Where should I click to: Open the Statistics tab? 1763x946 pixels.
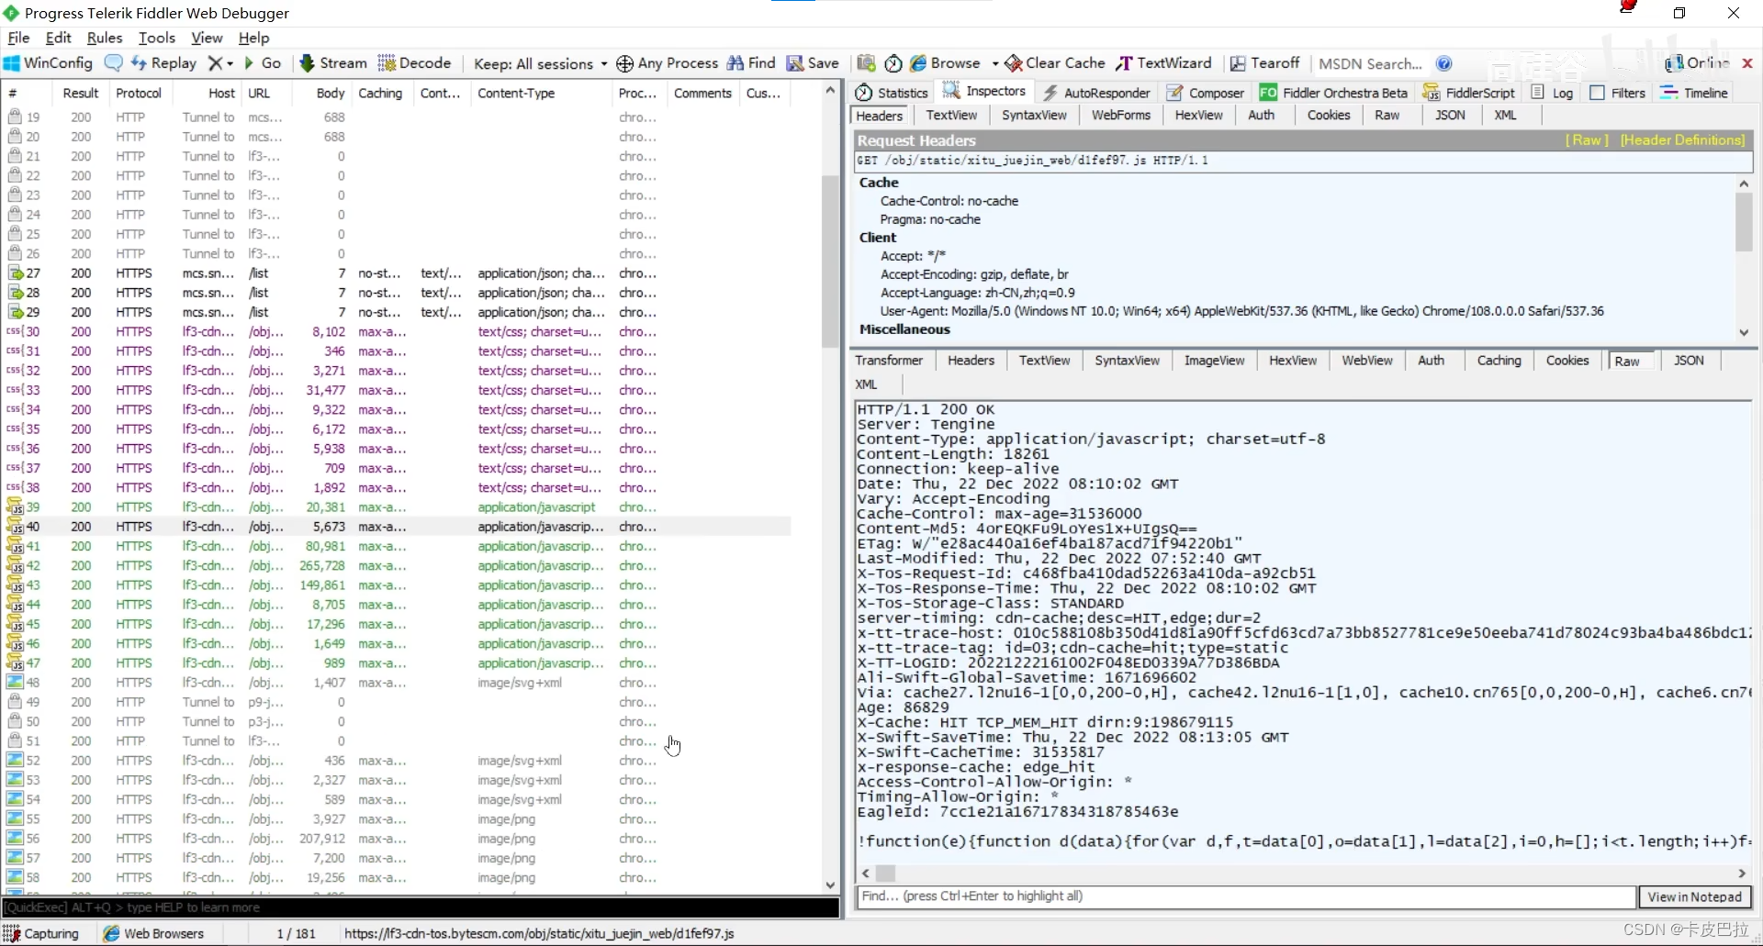coord(892,93)
